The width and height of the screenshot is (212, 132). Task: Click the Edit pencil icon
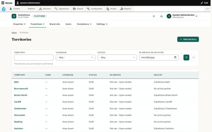pos(202,3)
